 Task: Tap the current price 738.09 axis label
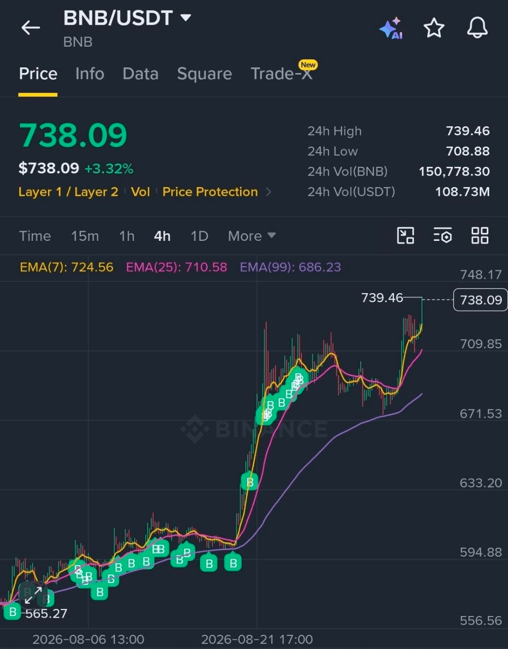tap(480, 300)
